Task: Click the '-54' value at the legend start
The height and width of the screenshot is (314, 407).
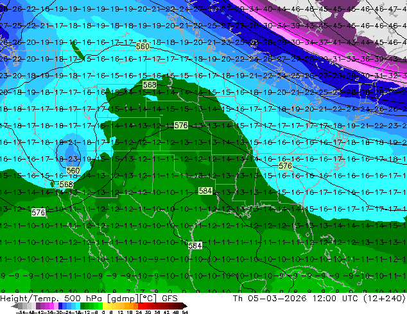Action: tap(21, 312)
